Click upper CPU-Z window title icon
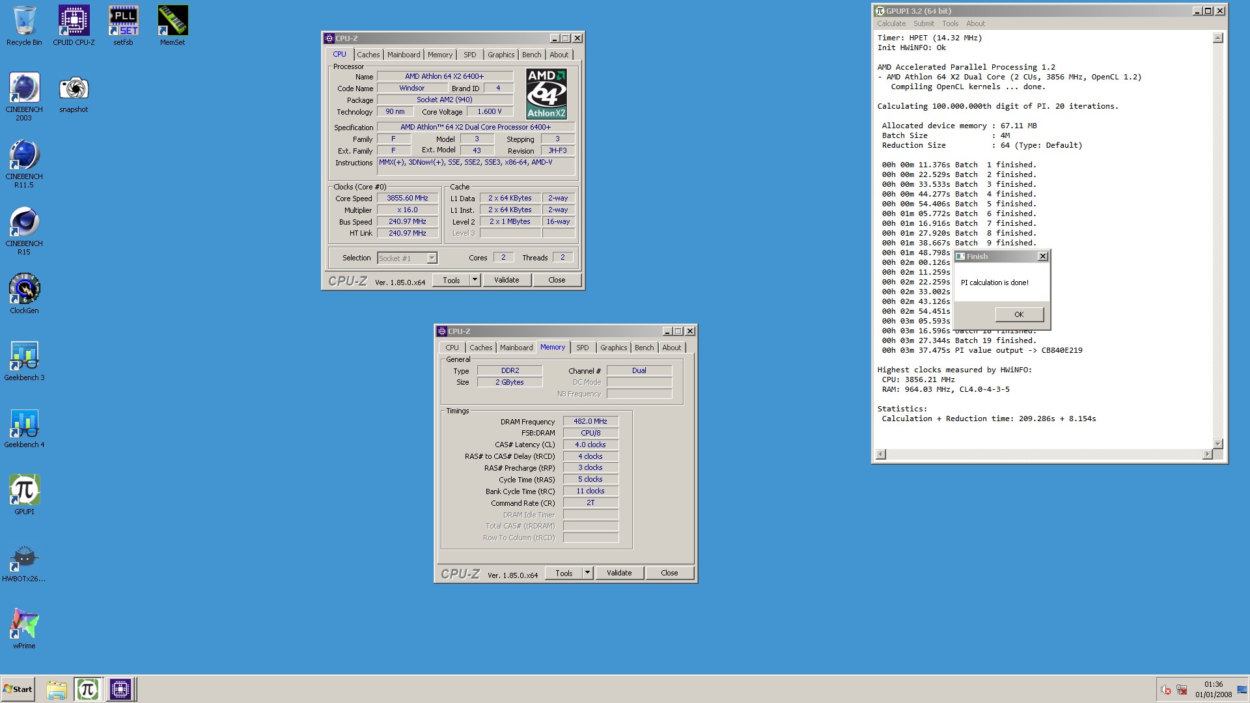Viewport: 1250px width, 703px height. coord(329,38)
